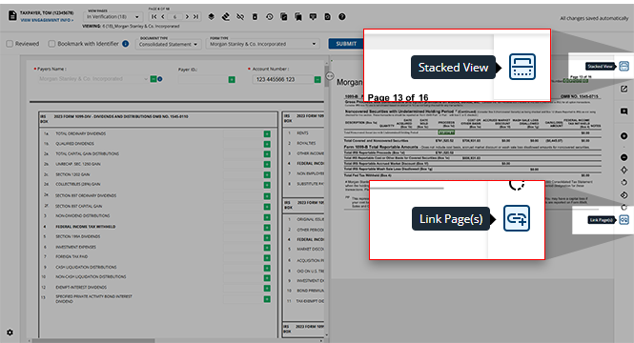634x343 pixels.
Task: Open document in new window from sidebar
Action: pyautogui.click(x=624, y=89)
